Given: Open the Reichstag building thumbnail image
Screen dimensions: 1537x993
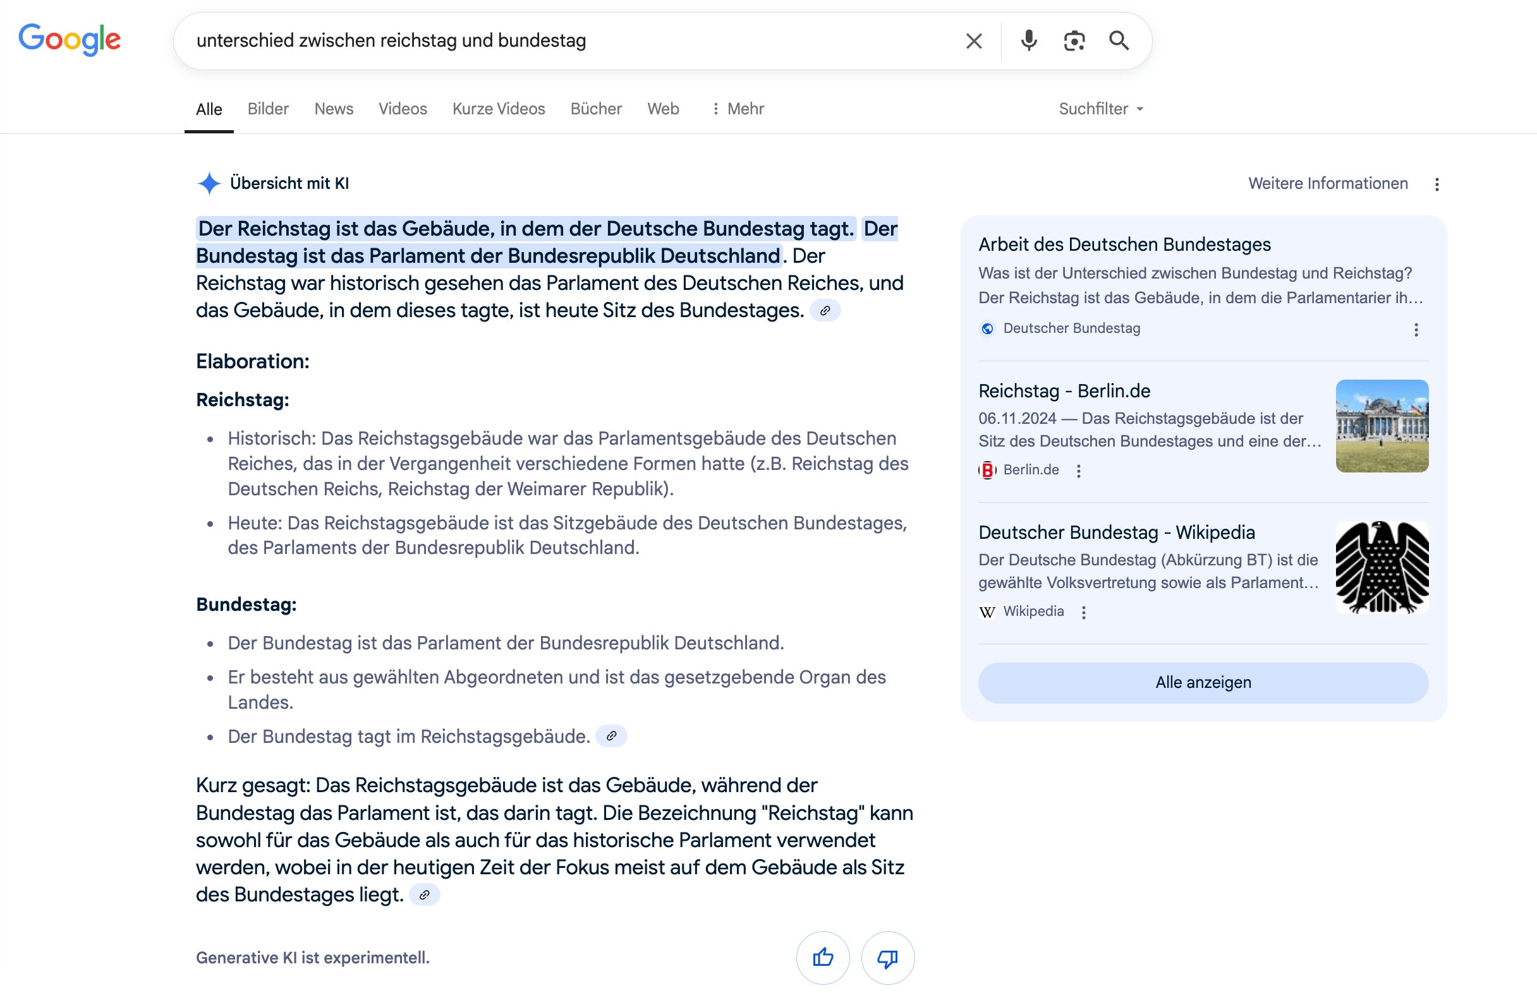Looking at the screenshot, I should coord(1382,426).
